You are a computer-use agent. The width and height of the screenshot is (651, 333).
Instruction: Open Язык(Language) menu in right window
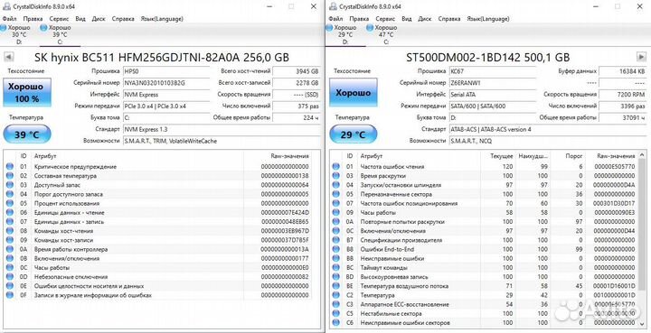(488, 19)
